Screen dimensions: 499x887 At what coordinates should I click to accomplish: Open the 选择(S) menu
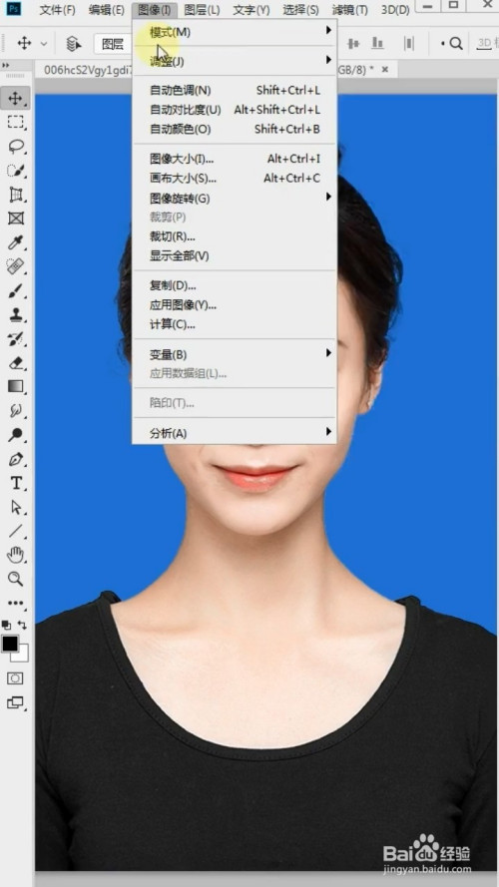(300, 10)
